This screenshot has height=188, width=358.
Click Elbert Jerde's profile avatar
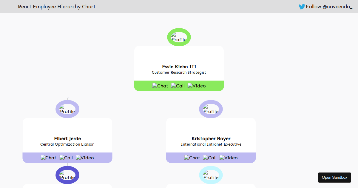[x=67, y=109]
